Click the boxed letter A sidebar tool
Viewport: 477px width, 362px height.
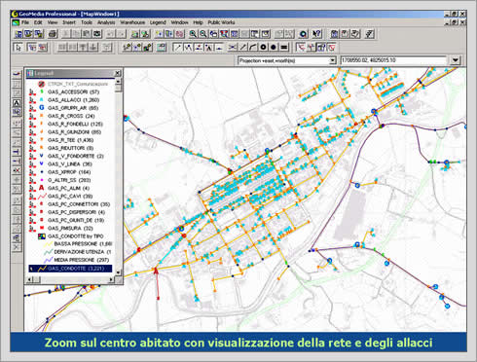pyautogui.click(x=17, y=103)
